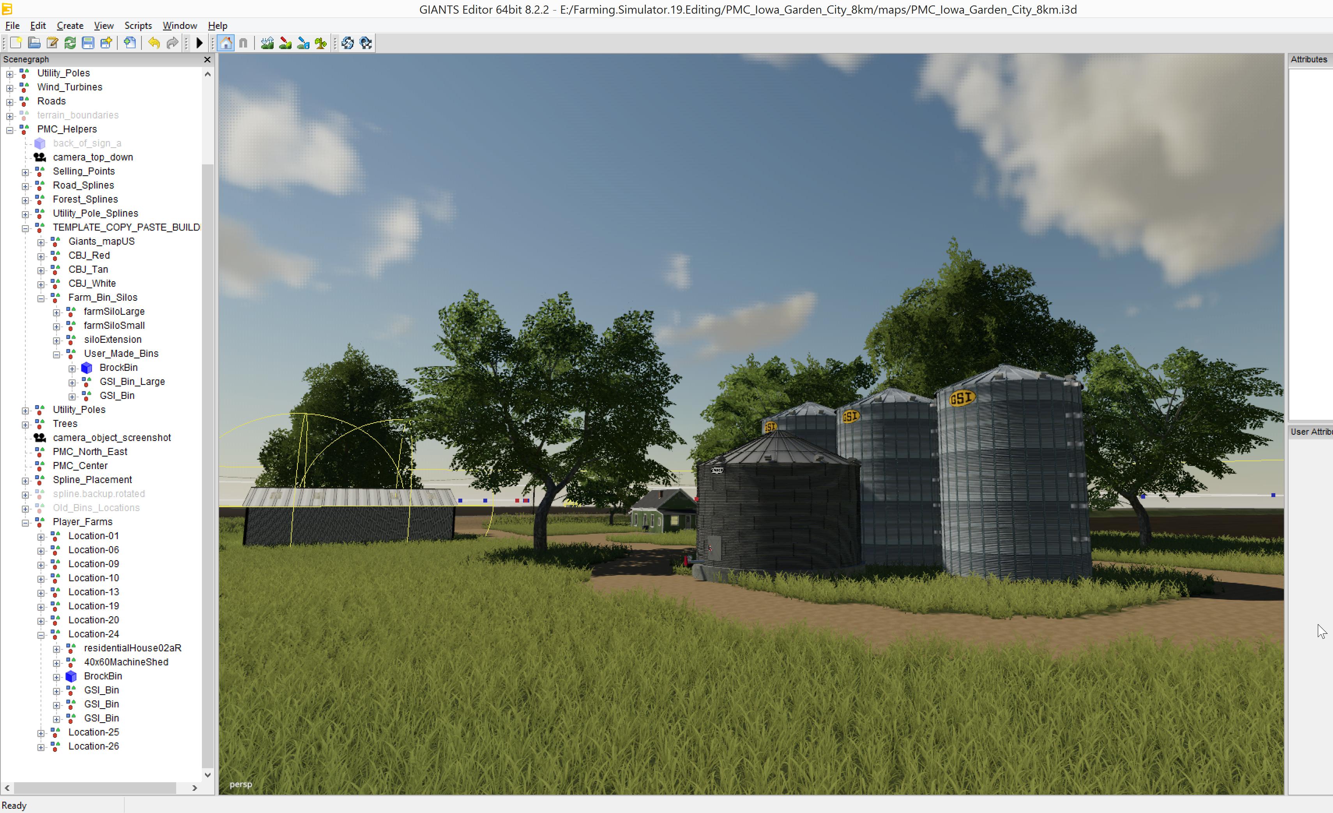Screen dimensions: 1333x813
Task: Toggle the home navigation mode icon
Action: [x=226, y=43]
